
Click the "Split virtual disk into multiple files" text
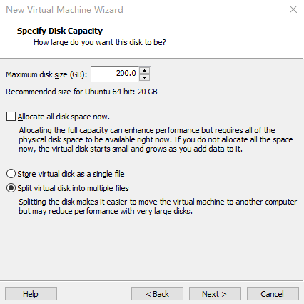tap(73, 188)
